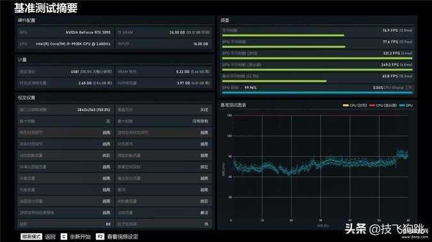Viewport: 432px width, 242px height.
Task: Click the C key icon to restart
Action: [x=63, y=236]
